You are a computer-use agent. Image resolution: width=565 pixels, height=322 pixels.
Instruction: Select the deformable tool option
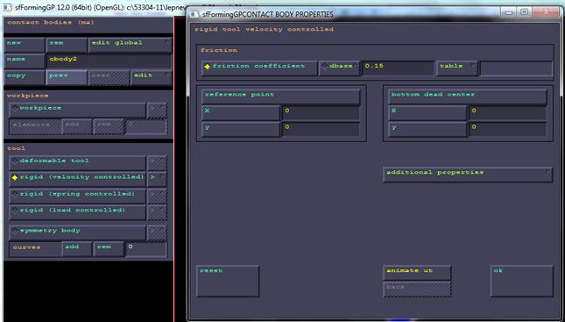pyautogui.click(x=77, y=163)
